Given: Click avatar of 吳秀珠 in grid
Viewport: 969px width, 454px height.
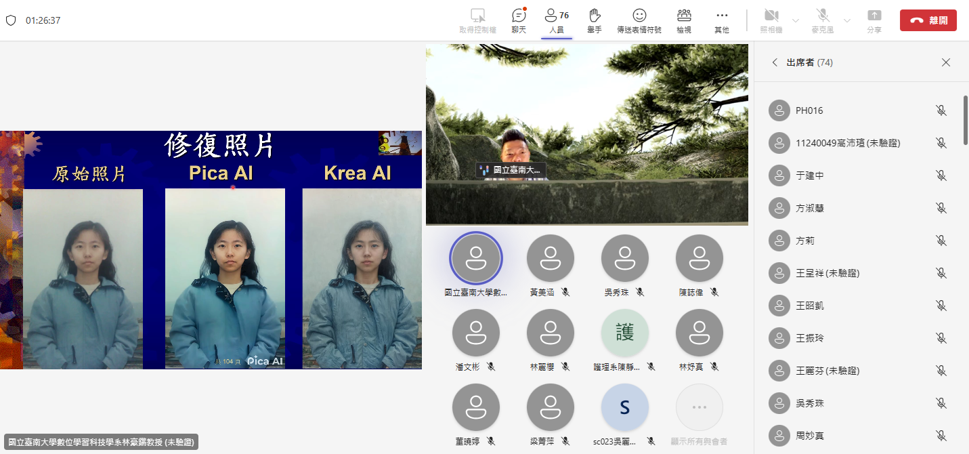Looking at the screenshot, I should pos(625,259).
